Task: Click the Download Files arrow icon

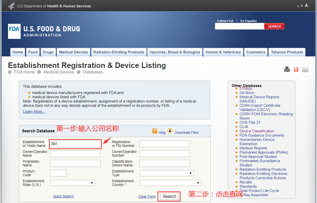Action: 170,131
